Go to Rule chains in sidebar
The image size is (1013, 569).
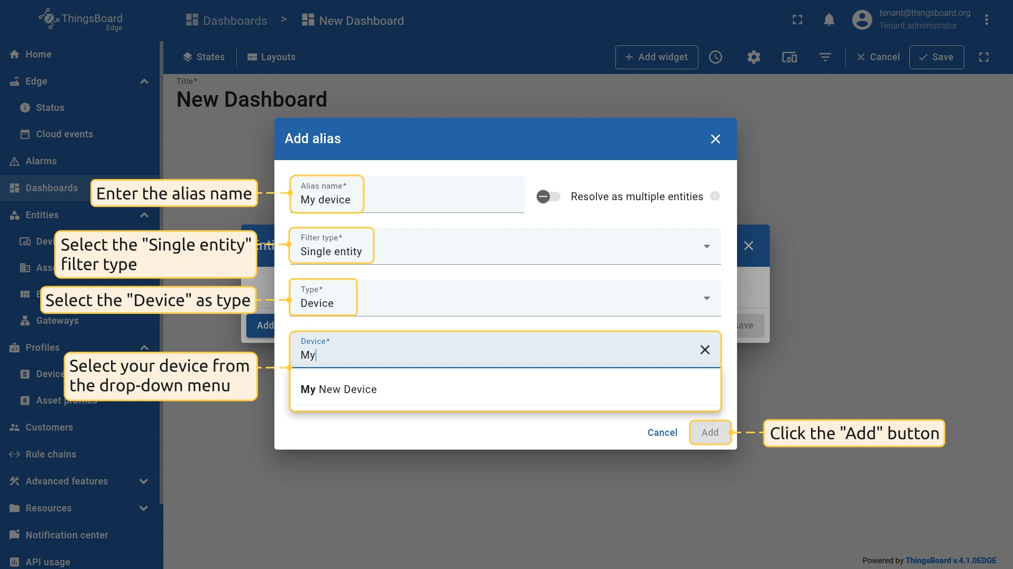[x=51, y=454]
